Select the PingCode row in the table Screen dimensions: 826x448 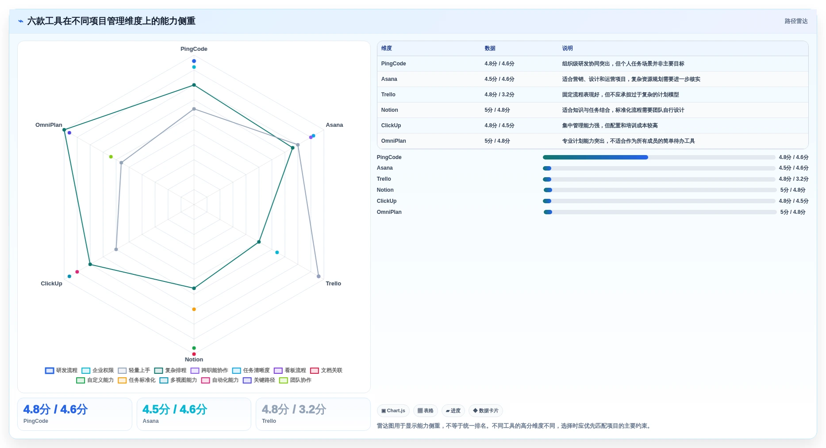[x=592, y=64]
